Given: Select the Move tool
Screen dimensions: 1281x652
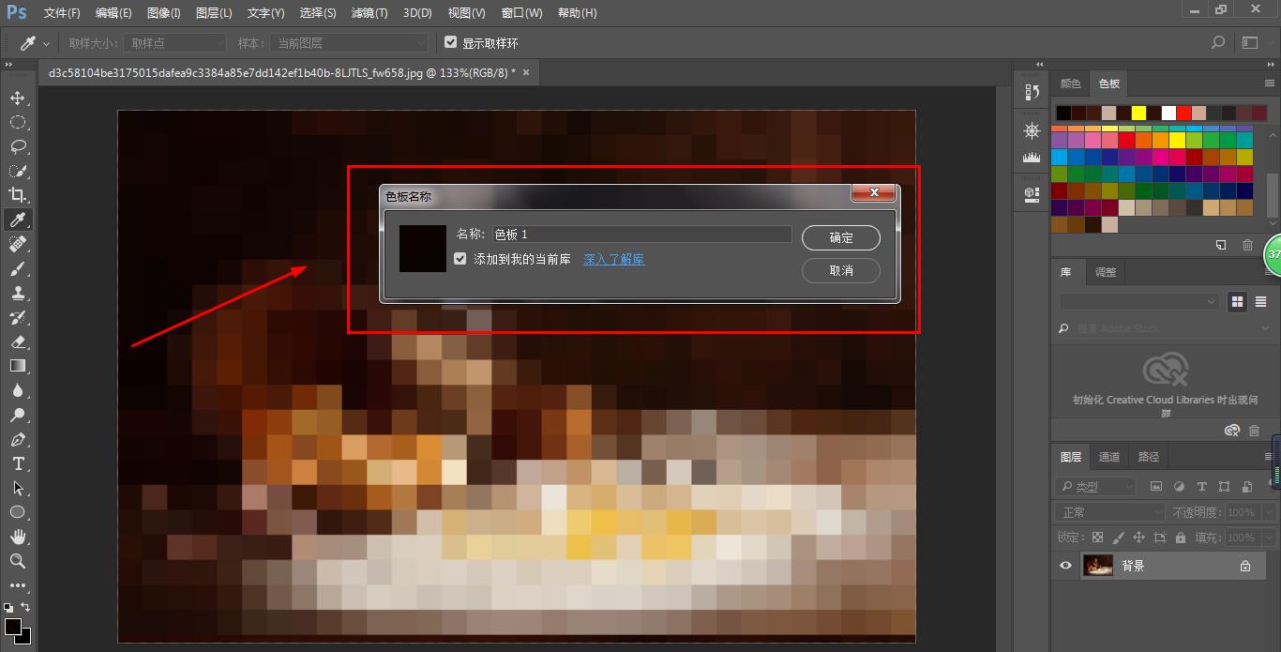Looking at the screenshot, I should 17,98.
